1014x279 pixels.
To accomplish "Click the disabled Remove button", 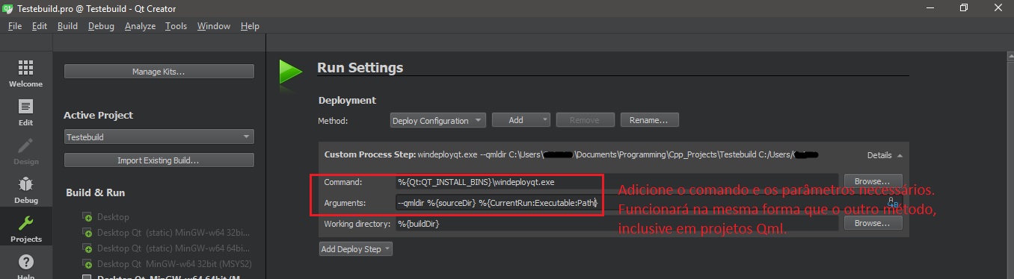I will pos(585,120).
